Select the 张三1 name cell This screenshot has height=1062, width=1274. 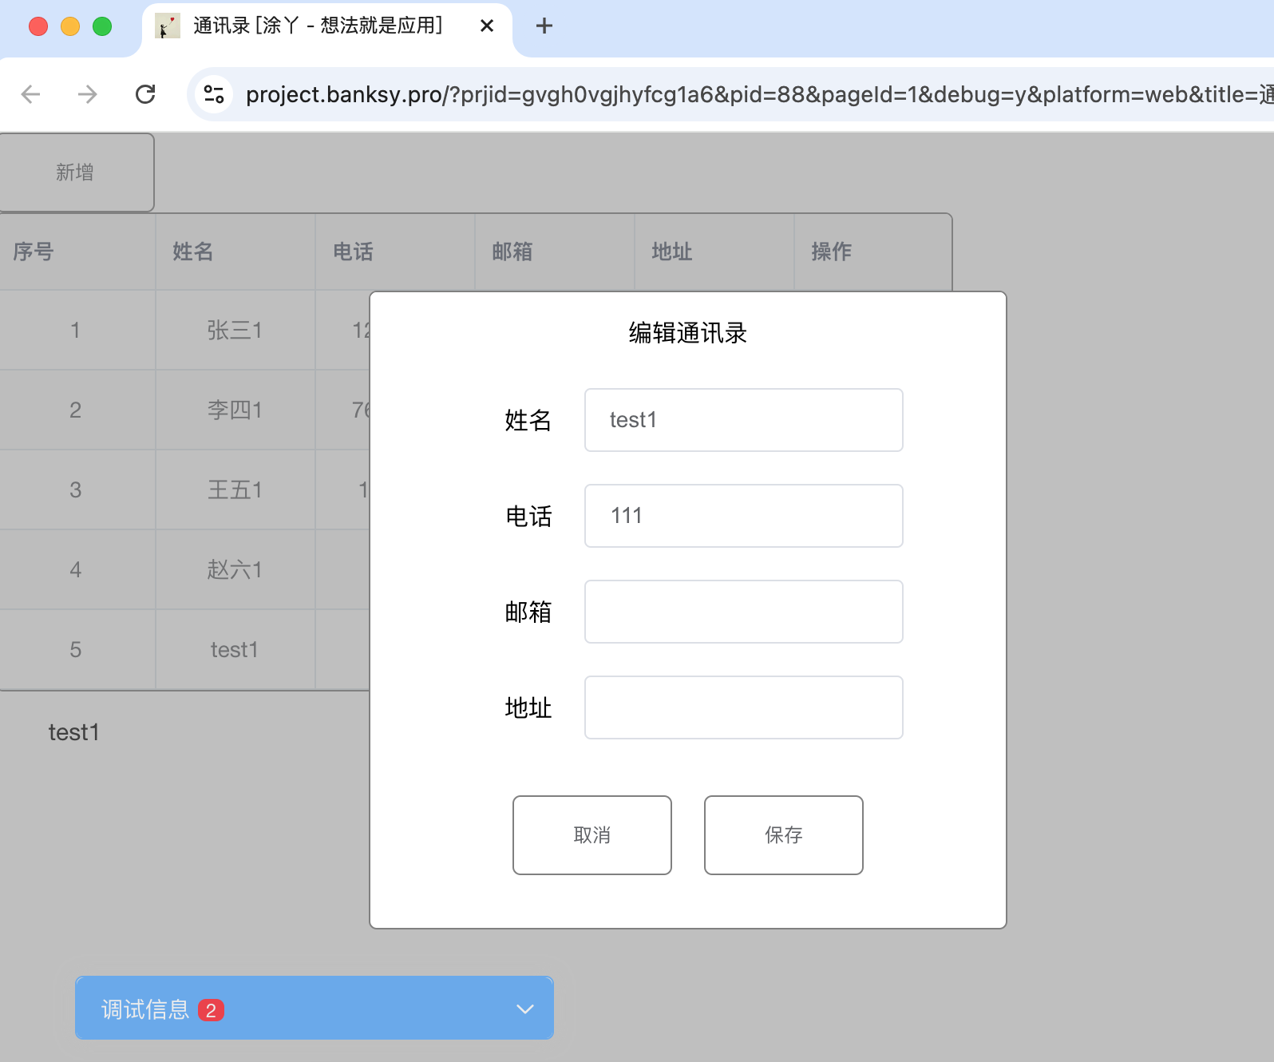point(235,330)
